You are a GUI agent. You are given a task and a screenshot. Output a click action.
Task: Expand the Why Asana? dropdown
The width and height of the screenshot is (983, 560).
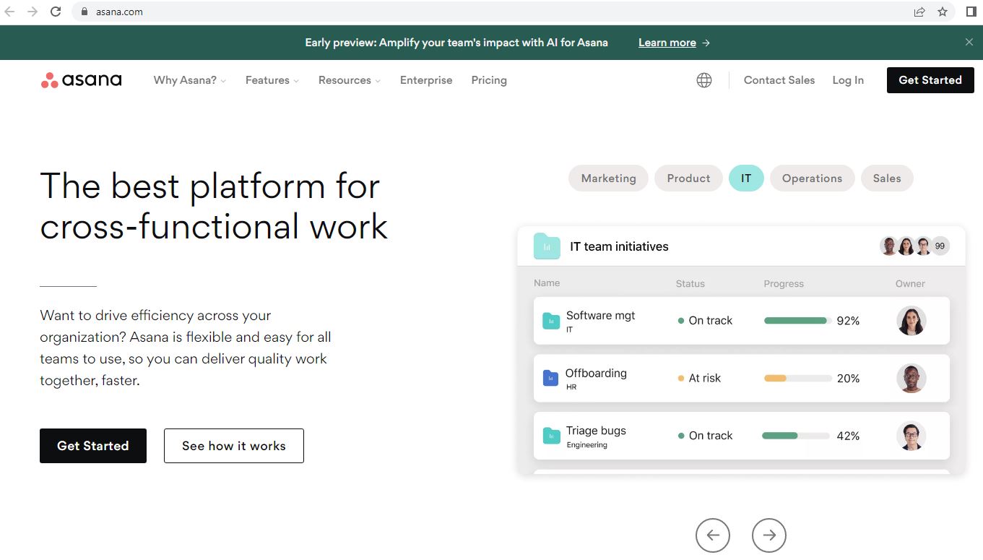pos(189,80)
